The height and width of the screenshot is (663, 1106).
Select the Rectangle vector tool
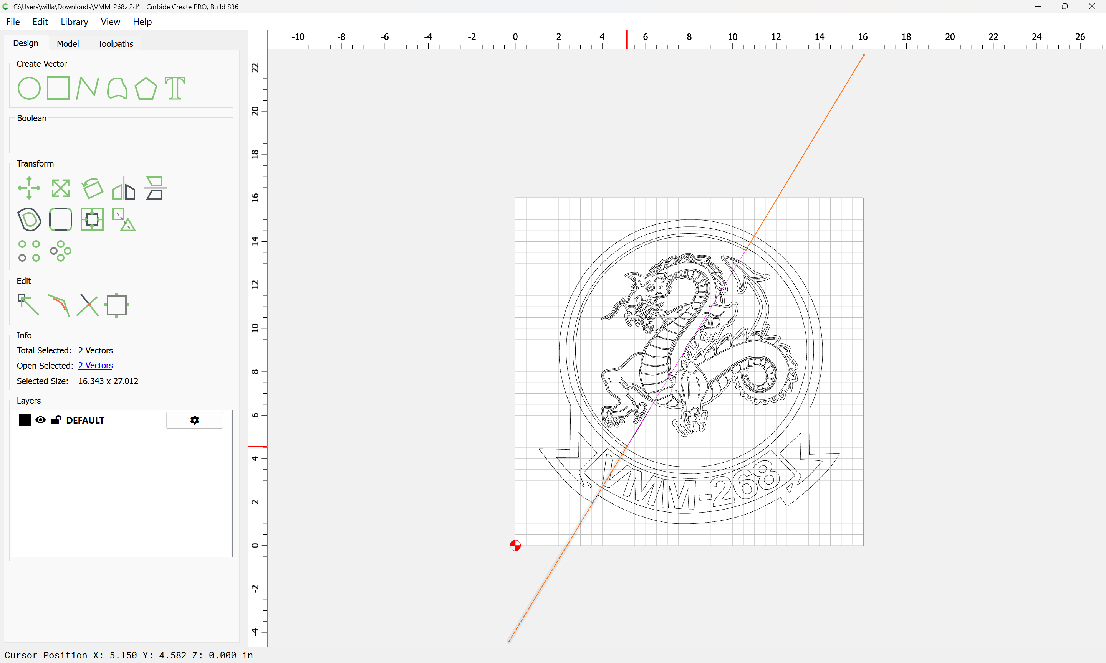pos(58,88)
